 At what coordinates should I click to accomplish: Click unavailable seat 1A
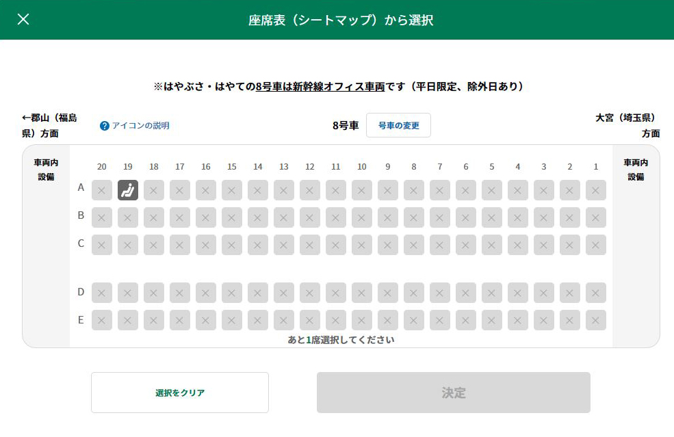(596, 190)
